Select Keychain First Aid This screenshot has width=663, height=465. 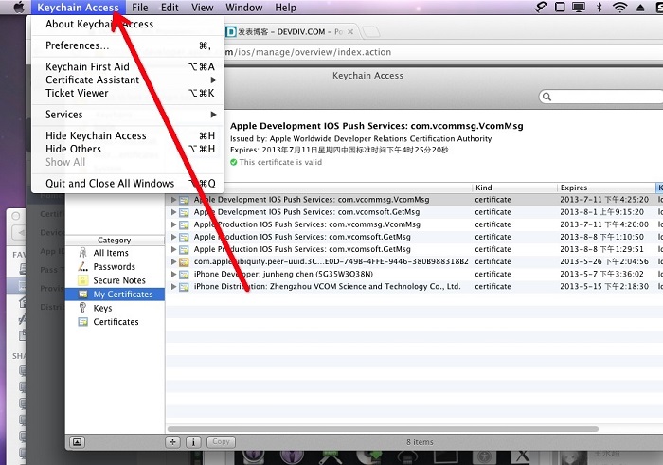(127, 67)
